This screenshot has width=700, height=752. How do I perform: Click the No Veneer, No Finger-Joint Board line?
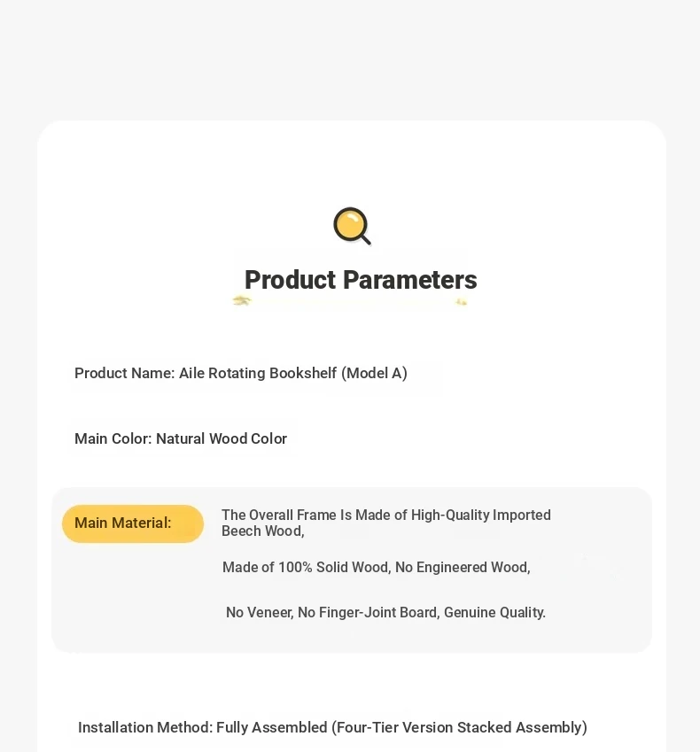pyautogui.click(x=385, y=612)
